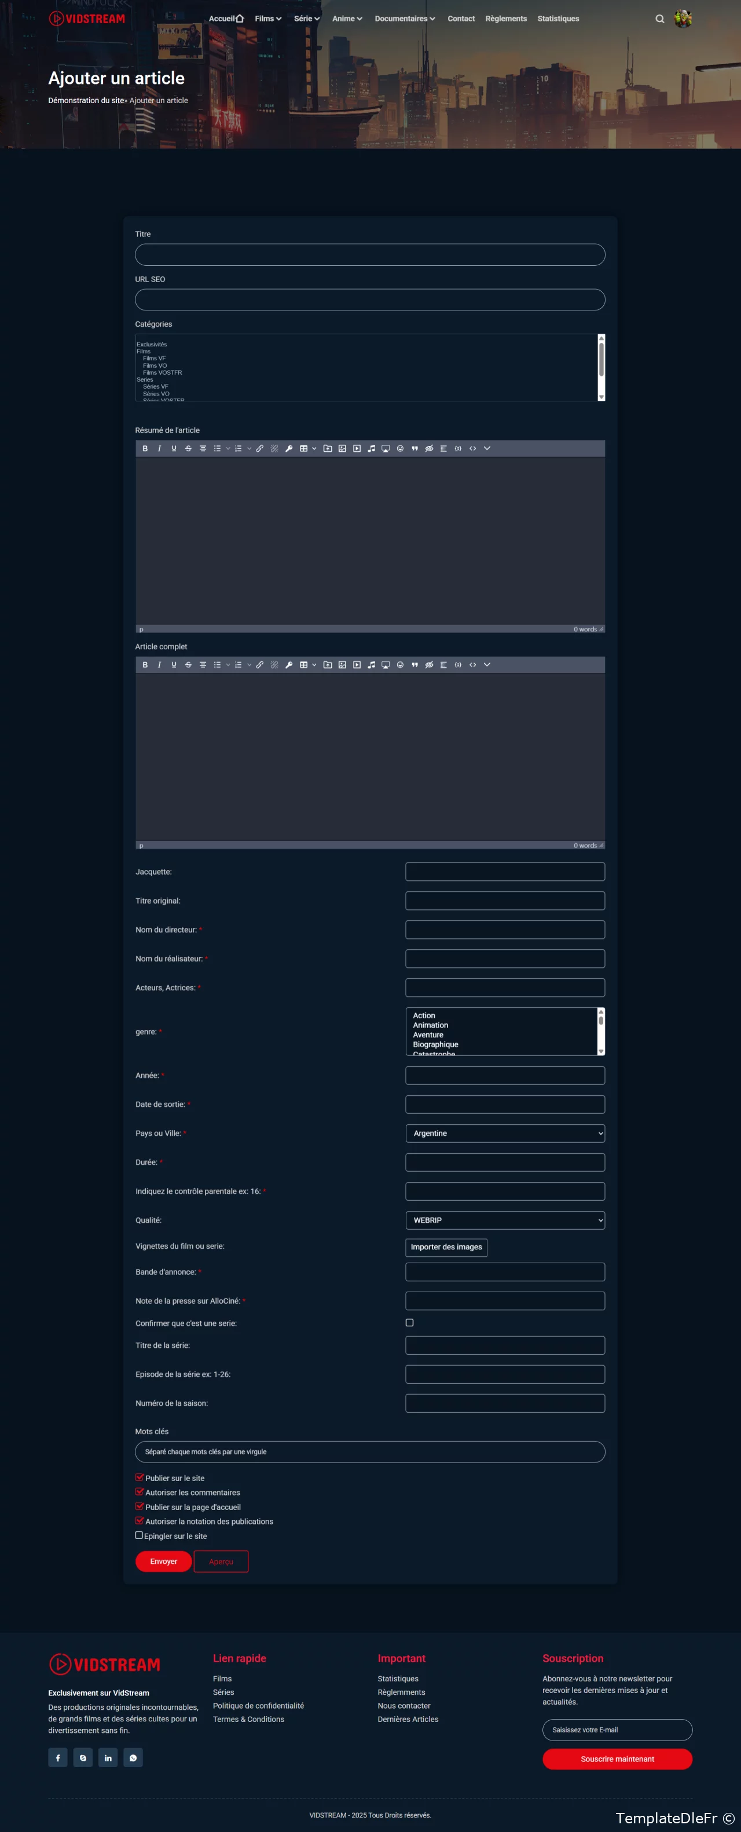This screenshot has width=741, height=1832.
Task: Open the search icon in the top navigation
Action: coord(659,19)
